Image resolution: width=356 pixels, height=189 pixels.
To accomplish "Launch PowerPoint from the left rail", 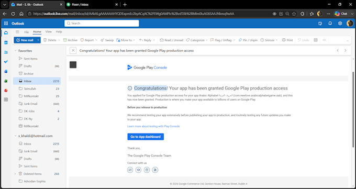I will pyautogui.click(x=6, y=91).
